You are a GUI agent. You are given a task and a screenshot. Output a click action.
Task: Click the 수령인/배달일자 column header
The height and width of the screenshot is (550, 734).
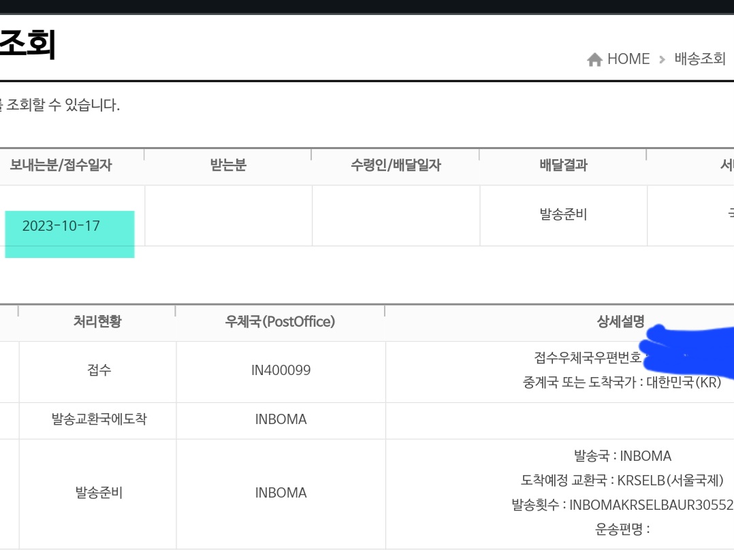point(396,165)
